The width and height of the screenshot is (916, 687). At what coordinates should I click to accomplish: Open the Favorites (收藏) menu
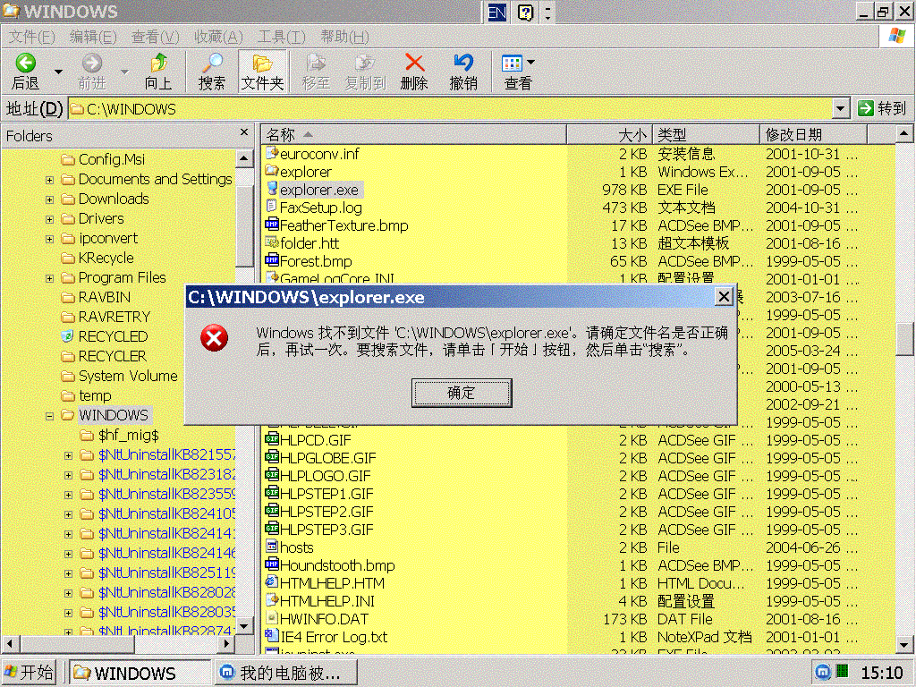click(218, 37)
